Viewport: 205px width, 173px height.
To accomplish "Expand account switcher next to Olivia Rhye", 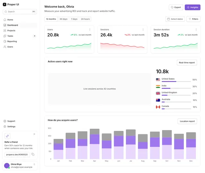I will (x=34, y=164).
